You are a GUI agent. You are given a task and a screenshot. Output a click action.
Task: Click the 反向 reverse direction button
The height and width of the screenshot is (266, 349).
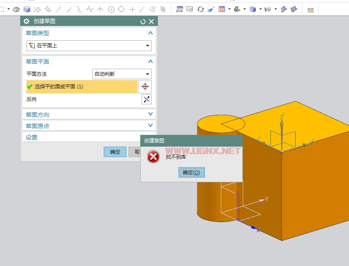tap(147, 99)
